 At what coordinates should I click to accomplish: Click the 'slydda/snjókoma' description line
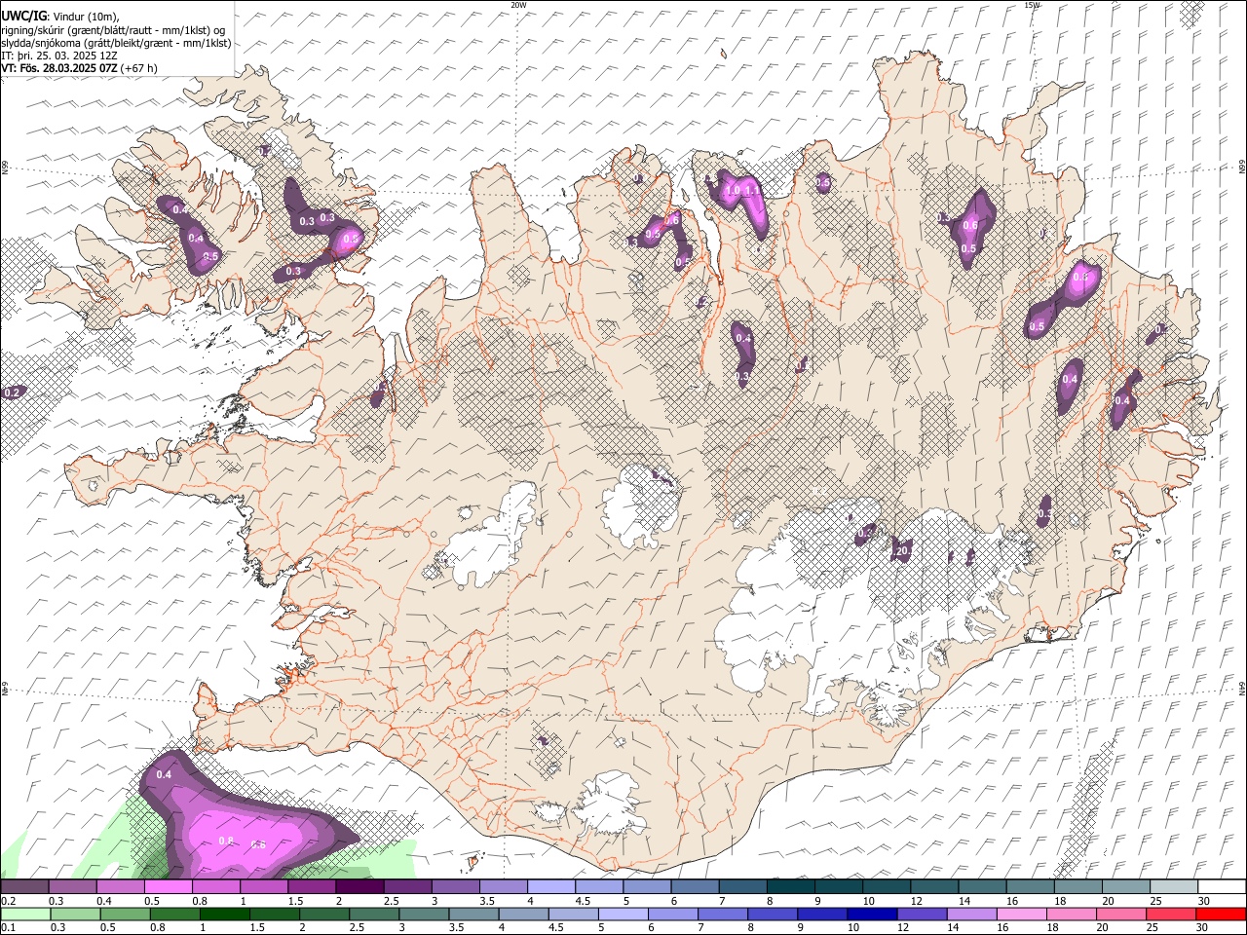click(x=116, y=42)
